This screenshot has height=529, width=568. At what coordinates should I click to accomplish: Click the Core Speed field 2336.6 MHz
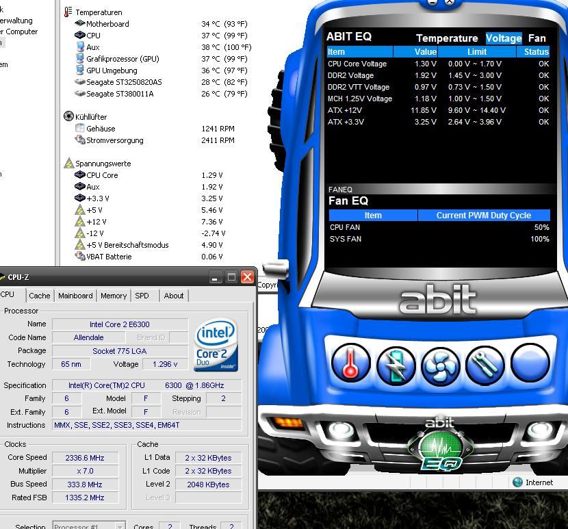coord(85,458)
